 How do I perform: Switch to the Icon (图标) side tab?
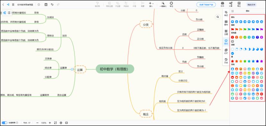click(x=226, y=42)
